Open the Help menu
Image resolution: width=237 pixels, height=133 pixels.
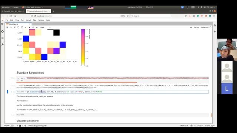pos(48,20)
